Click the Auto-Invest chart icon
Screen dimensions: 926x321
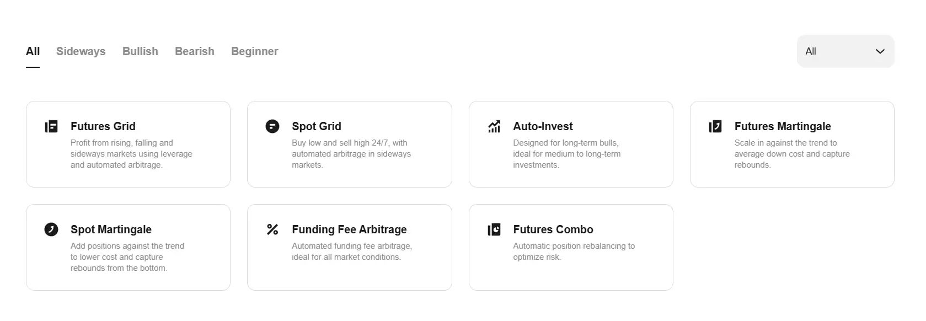pyautogui.click(x=494, y=127)
